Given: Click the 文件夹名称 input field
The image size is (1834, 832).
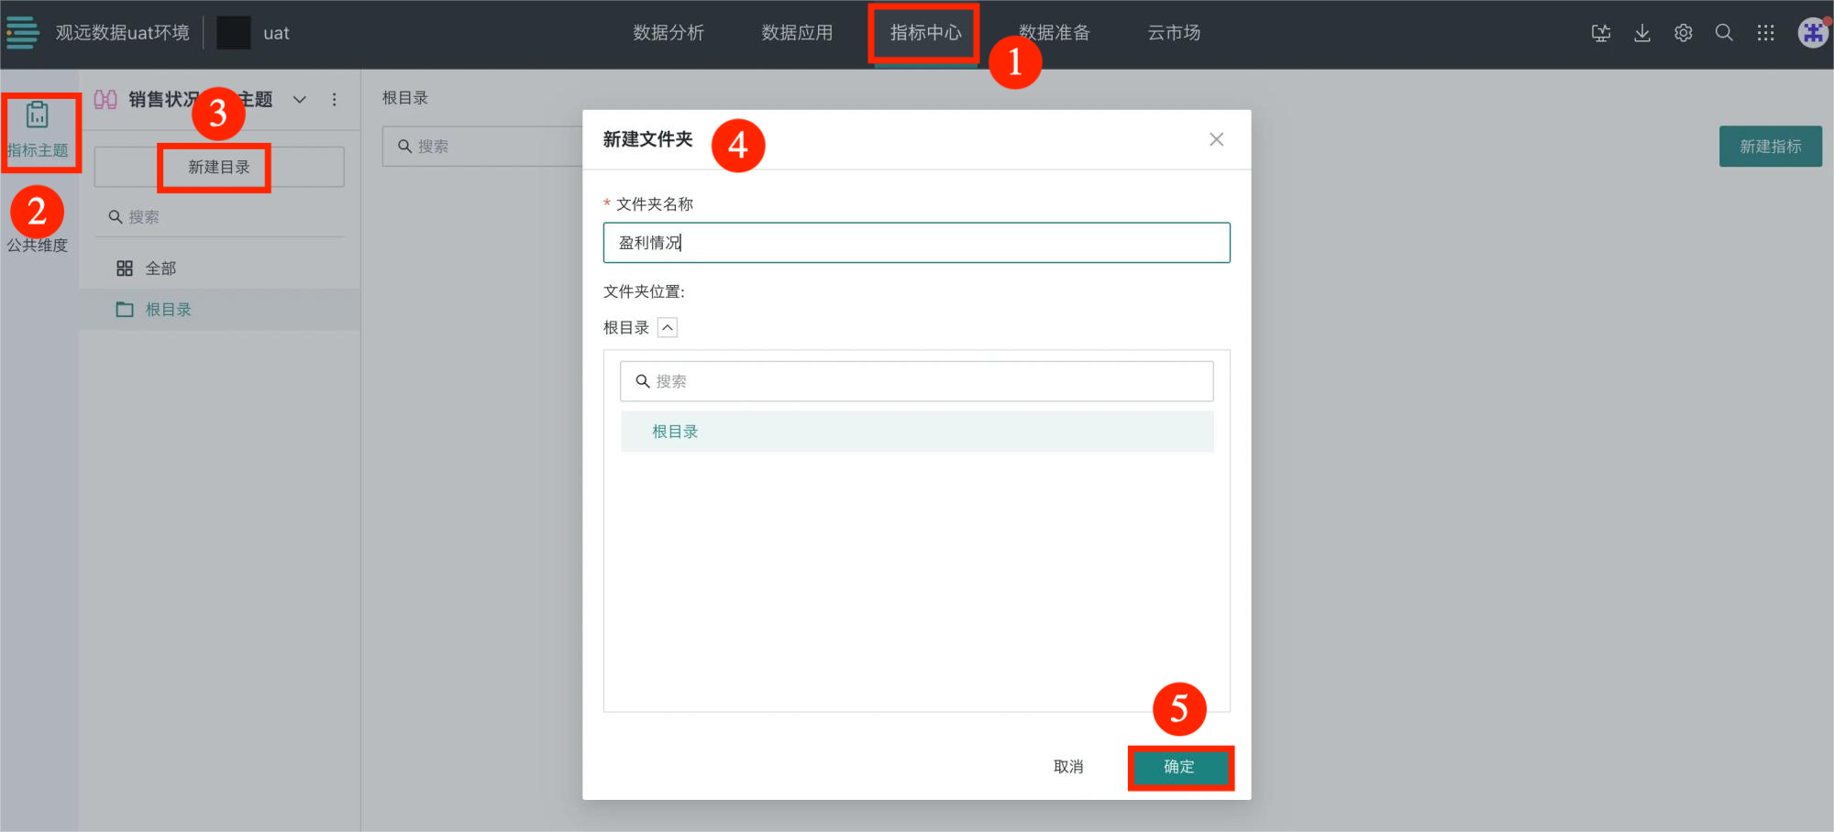Looking at the screenshot, I should [916, 243].
